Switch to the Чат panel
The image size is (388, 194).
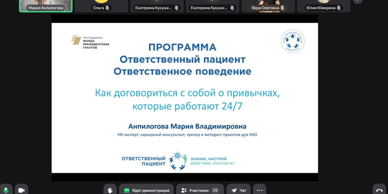pos(243,190)
